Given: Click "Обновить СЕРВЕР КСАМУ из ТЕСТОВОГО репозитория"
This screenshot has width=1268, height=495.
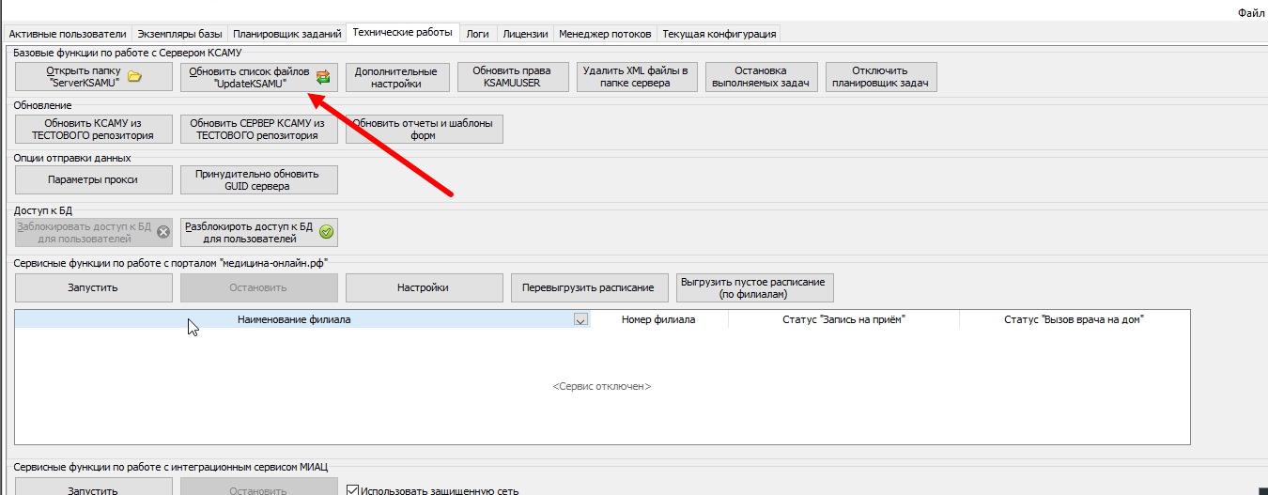Looking at the screenshot, I should (x=258, y=129).
